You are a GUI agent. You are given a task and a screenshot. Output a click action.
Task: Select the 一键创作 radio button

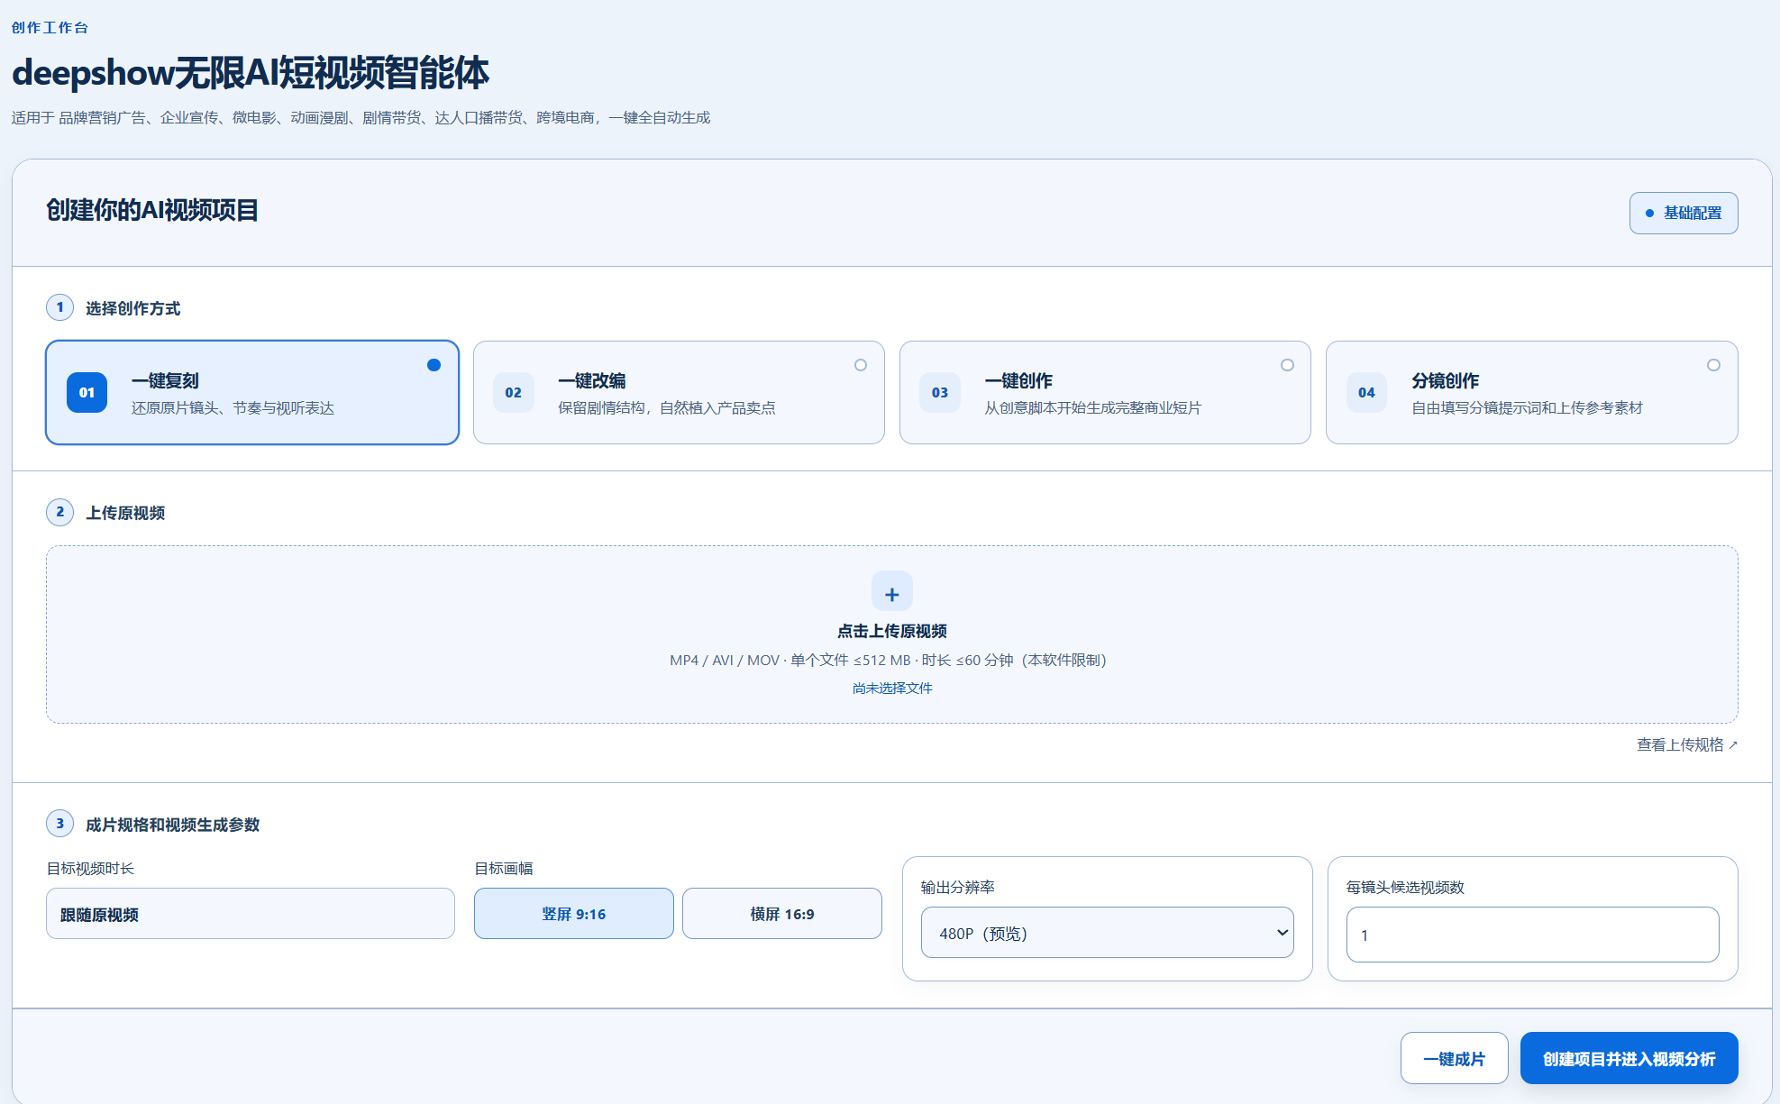click(x=1287, y=365)
